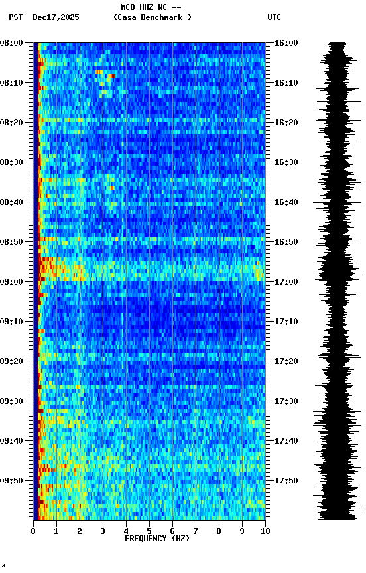366x573 pixels.
Task: Click the 'MCB HHZ NC --' station title
Action: tap(151, 7)
